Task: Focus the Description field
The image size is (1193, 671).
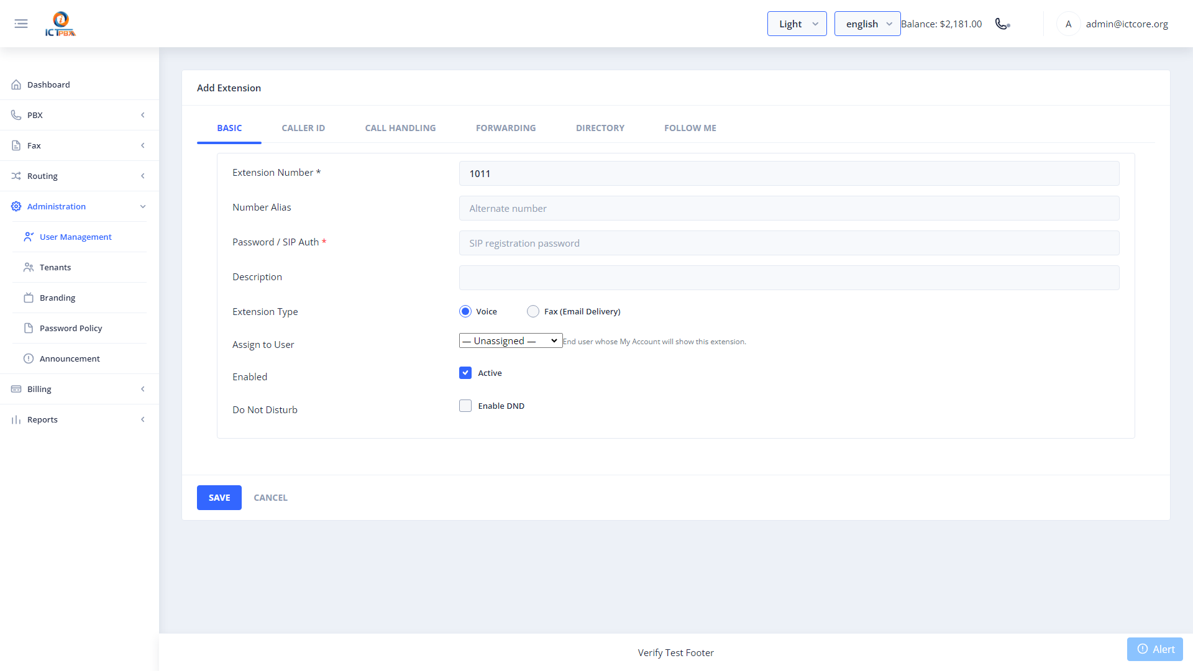Action: coord(789,278)
